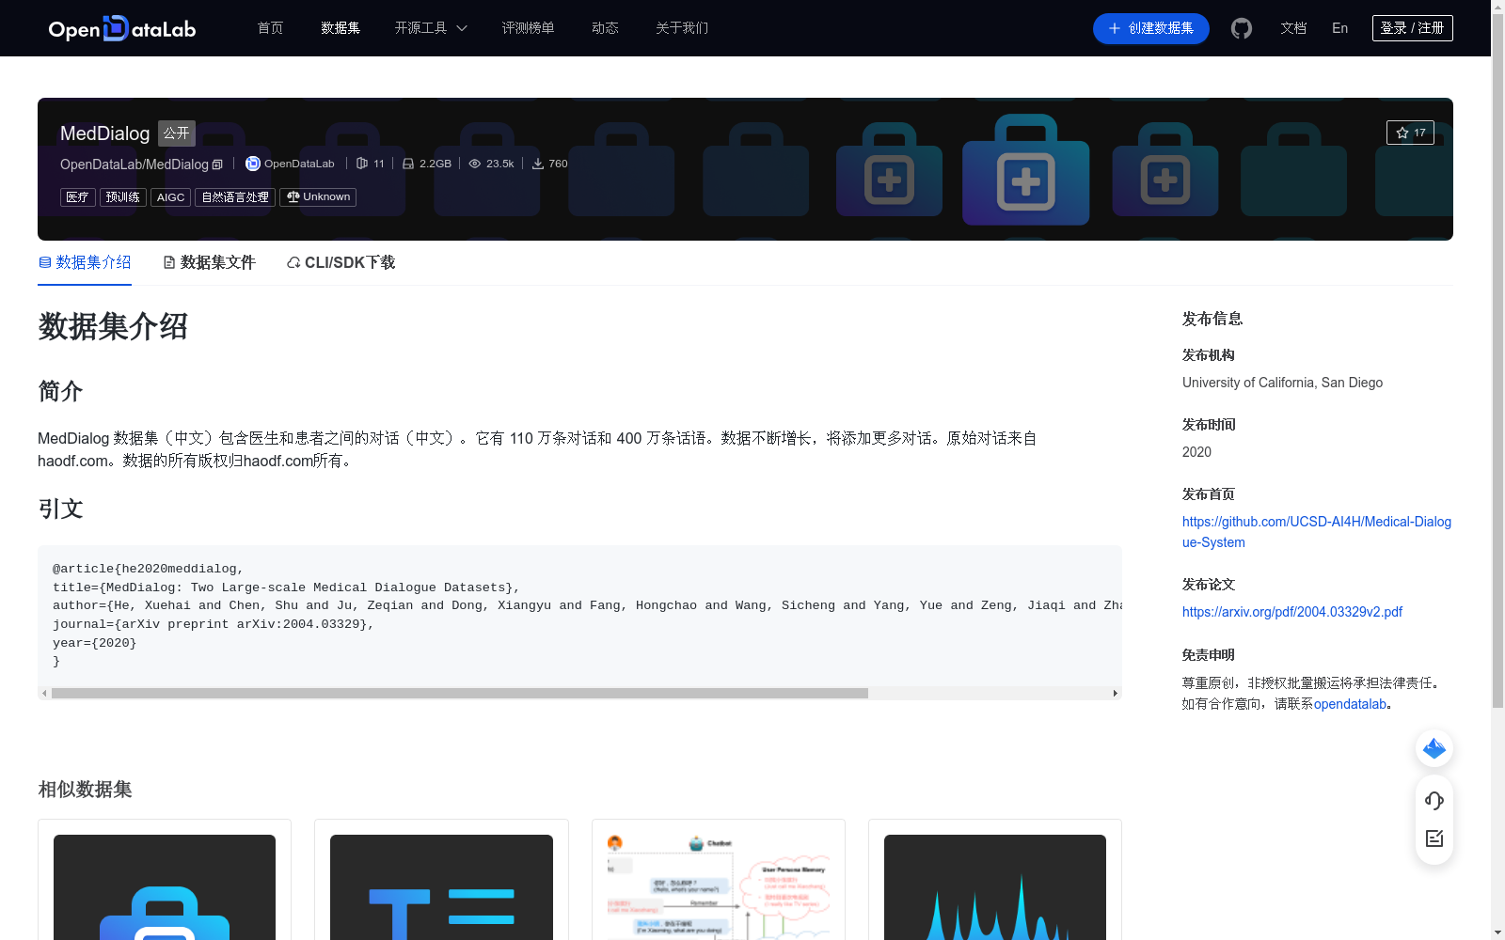Open the 文档 link
The width and height of the screenshot is (1505, 940).
coord(1293,28)
